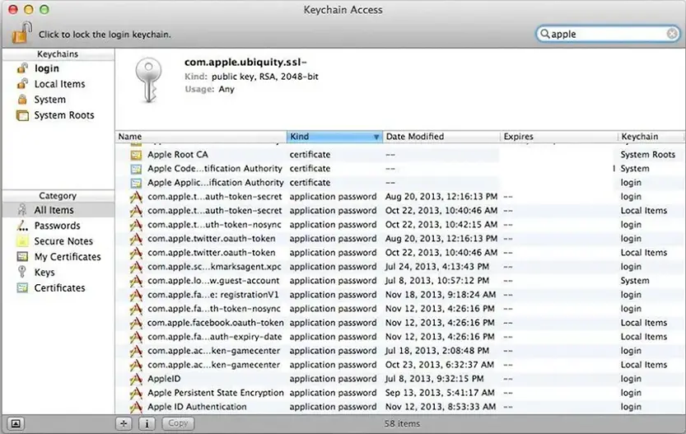Toggle sort order on Kind column
This screenshot has width=686, height=434.
(x=334, y=137)
